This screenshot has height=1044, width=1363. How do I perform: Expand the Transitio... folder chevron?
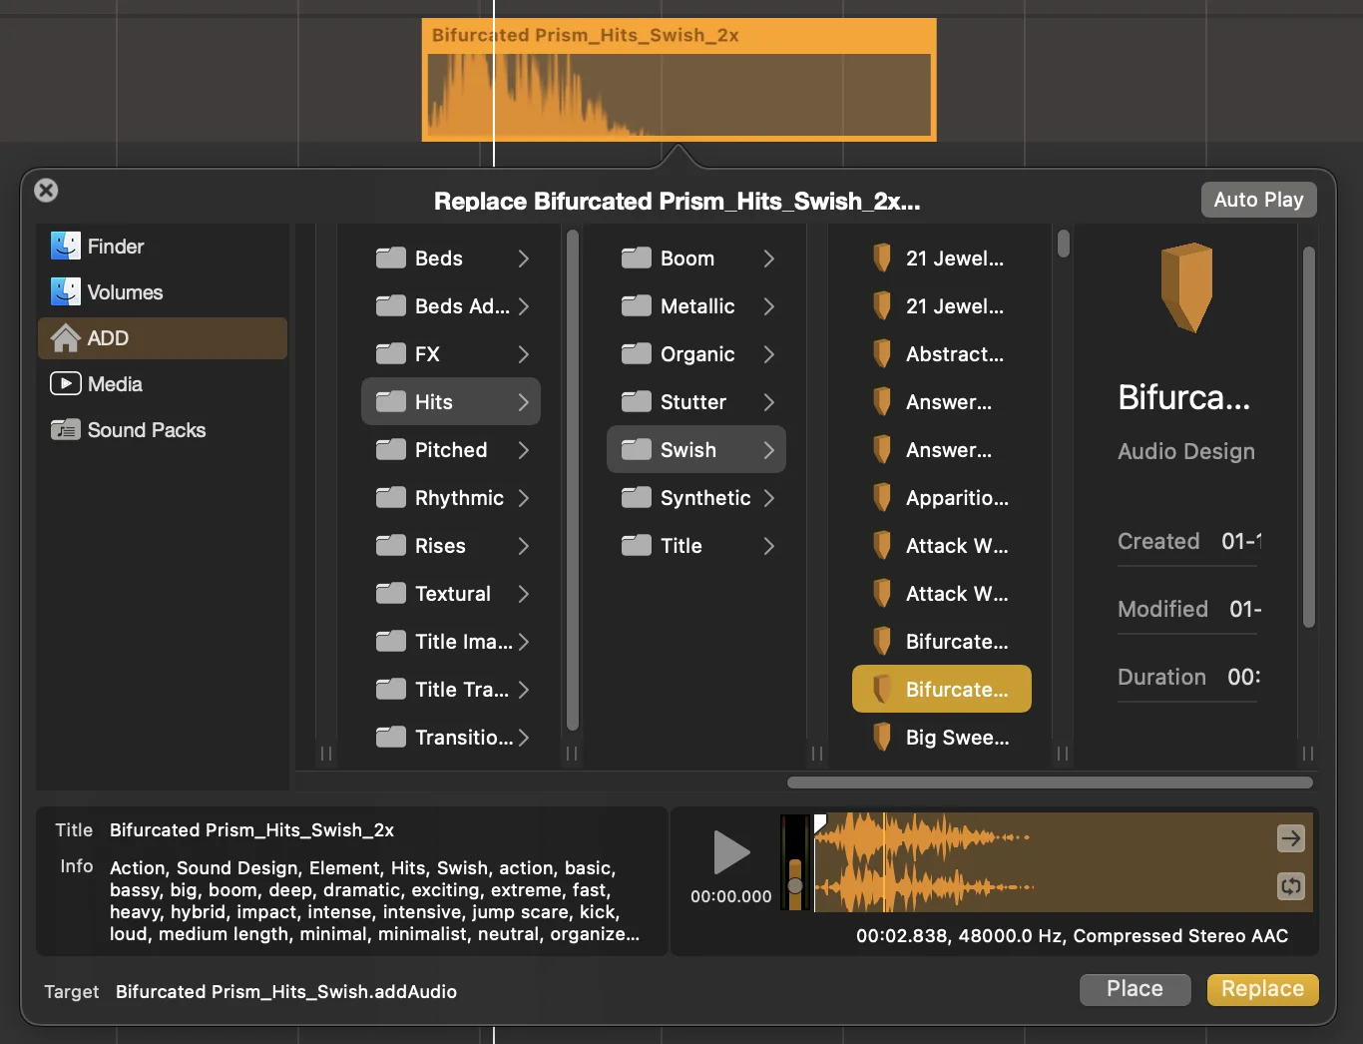[x=524, y=738]
